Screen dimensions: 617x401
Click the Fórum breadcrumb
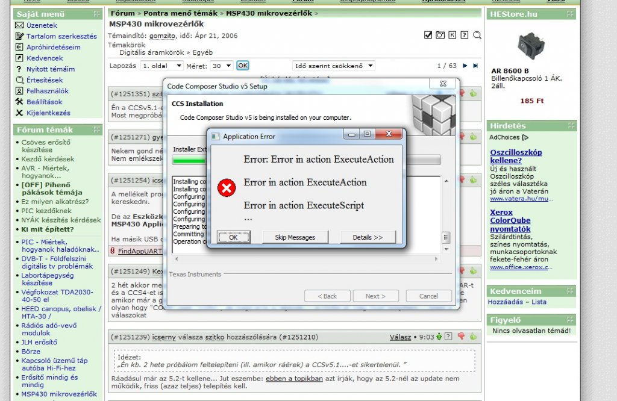122,13
